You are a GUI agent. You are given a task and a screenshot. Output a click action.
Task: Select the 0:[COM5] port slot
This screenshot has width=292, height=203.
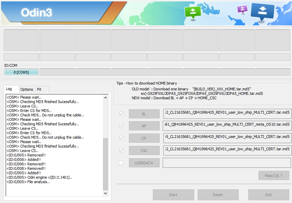click(21, 72)
